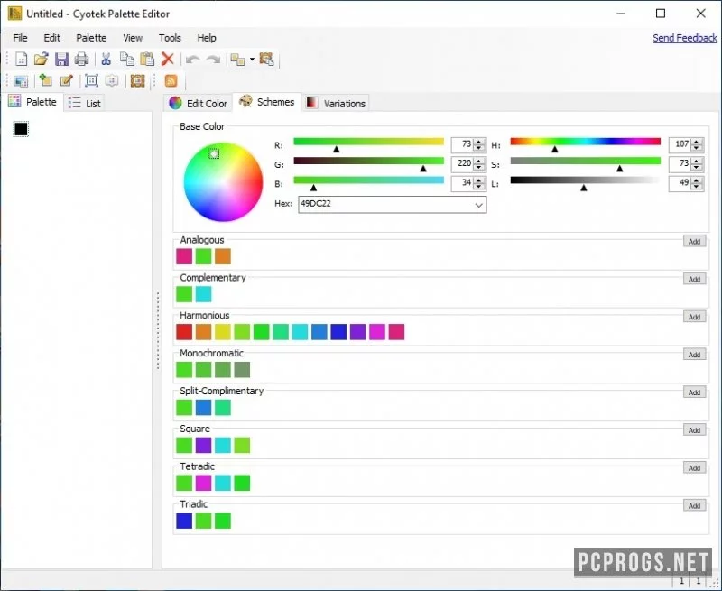Open a palette file with folder icon
The image size is (722, 591).
pos(41,59)
